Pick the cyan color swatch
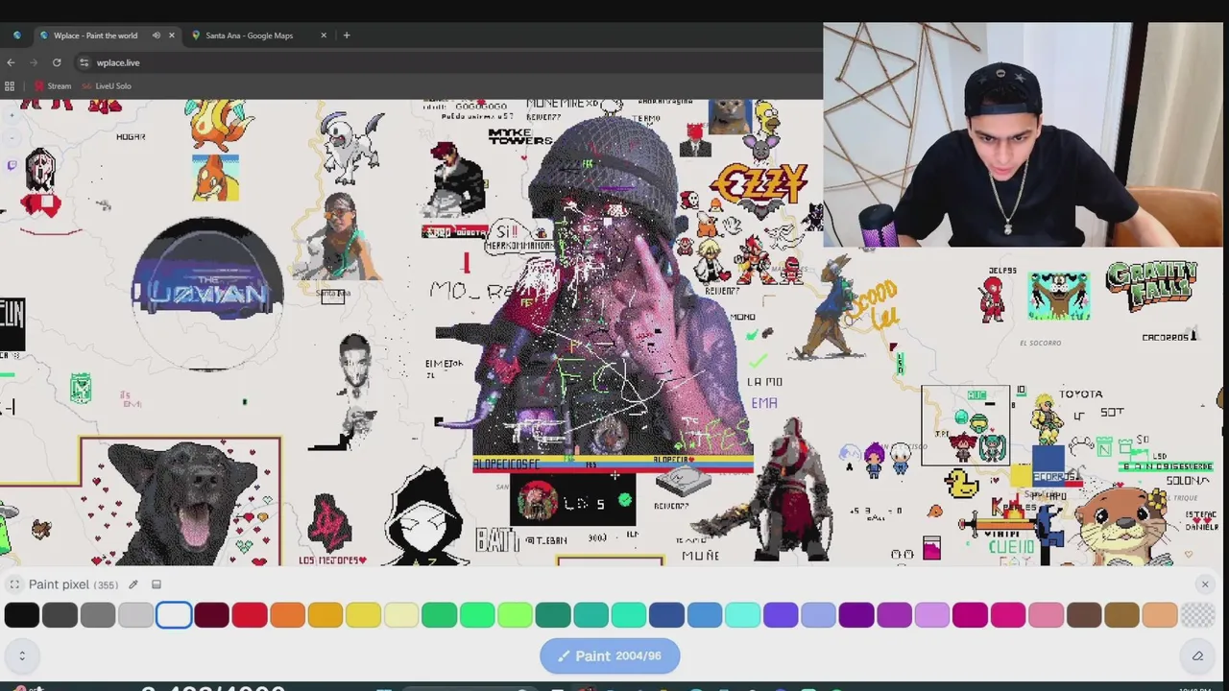The image size is (1229, 691). (742, 615)
